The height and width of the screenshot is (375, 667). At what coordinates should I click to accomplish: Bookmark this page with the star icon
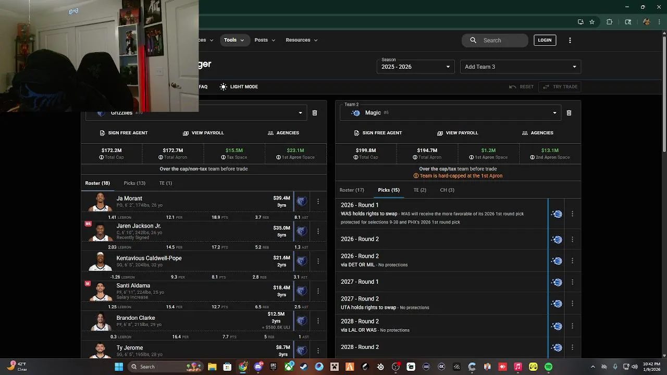(592, 22)
